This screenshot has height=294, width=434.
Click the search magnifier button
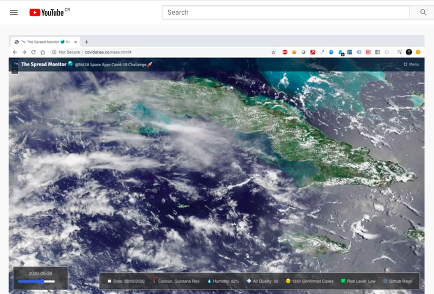tap(423, 12)
